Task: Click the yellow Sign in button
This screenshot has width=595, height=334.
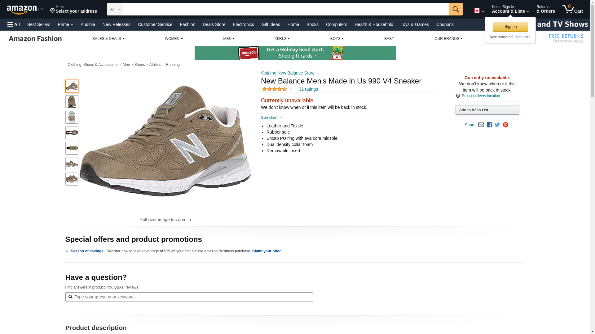Action: tap(510, 27)
